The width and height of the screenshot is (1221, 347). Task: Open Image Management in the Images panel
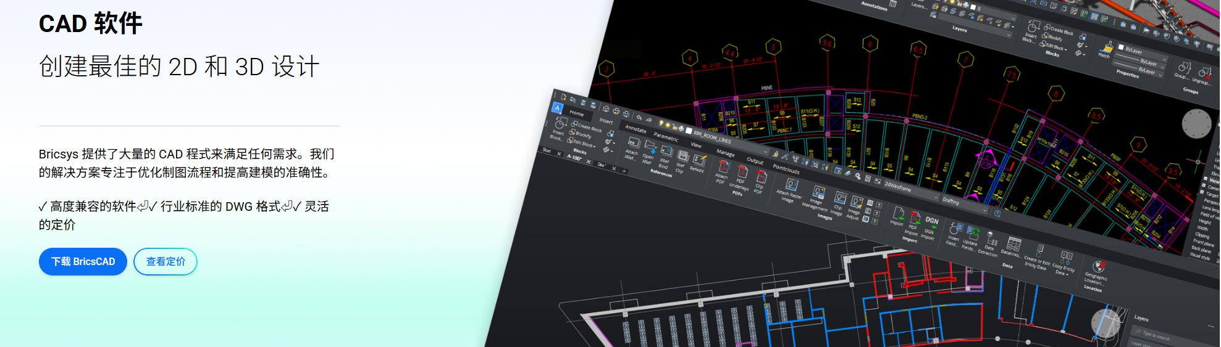tap(818, 192)
